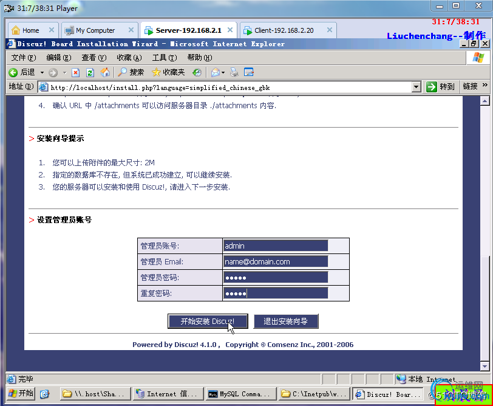The height and width of the screenshot is (406, 493).
Task: Open the Mail toolbar icon
Action: [x=216, y=73]
